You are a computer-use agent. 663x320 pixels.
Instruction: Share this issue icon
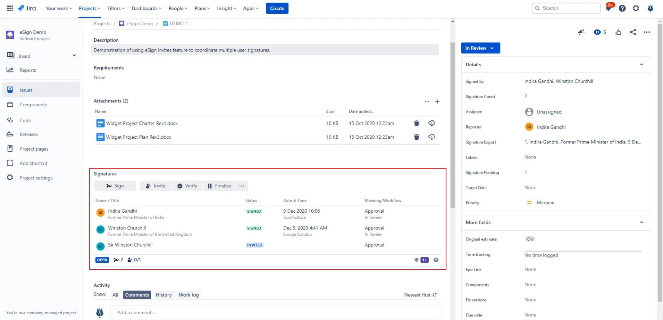tap(633, 32)
